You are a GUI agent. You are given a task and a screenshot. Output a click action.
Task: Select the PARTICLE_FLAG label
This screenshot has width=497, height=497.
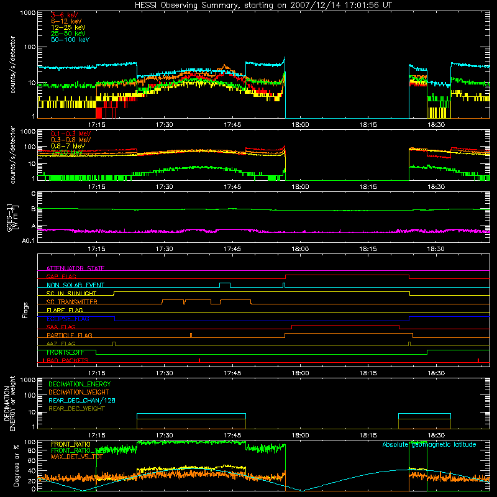click(70, 335)
